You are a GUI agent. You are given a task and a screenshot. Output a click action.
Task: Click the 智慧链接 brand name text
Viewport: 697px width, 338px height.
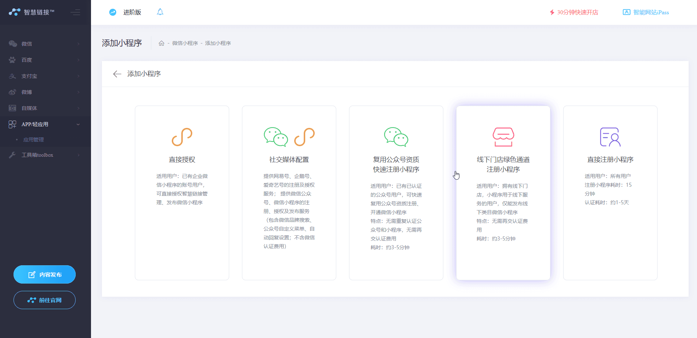coord(39,12)
